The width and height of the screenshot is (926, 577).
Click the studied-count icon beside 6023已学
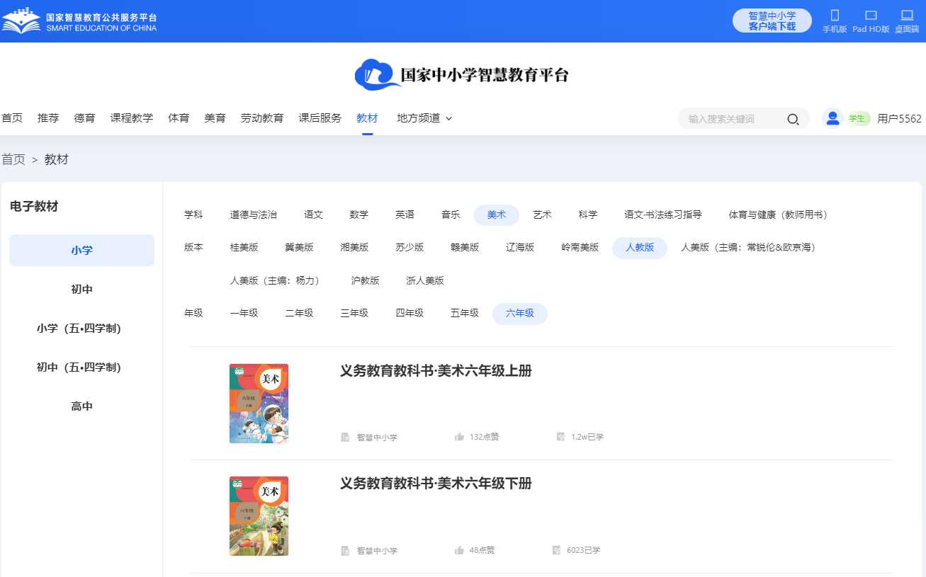point(556,550)
